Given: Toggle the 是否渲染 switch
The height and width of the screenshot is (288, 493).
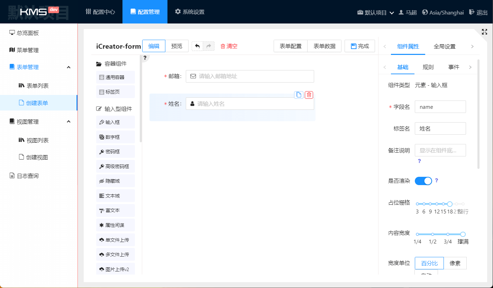Looking at the screenshot, I should coord(423,181).
